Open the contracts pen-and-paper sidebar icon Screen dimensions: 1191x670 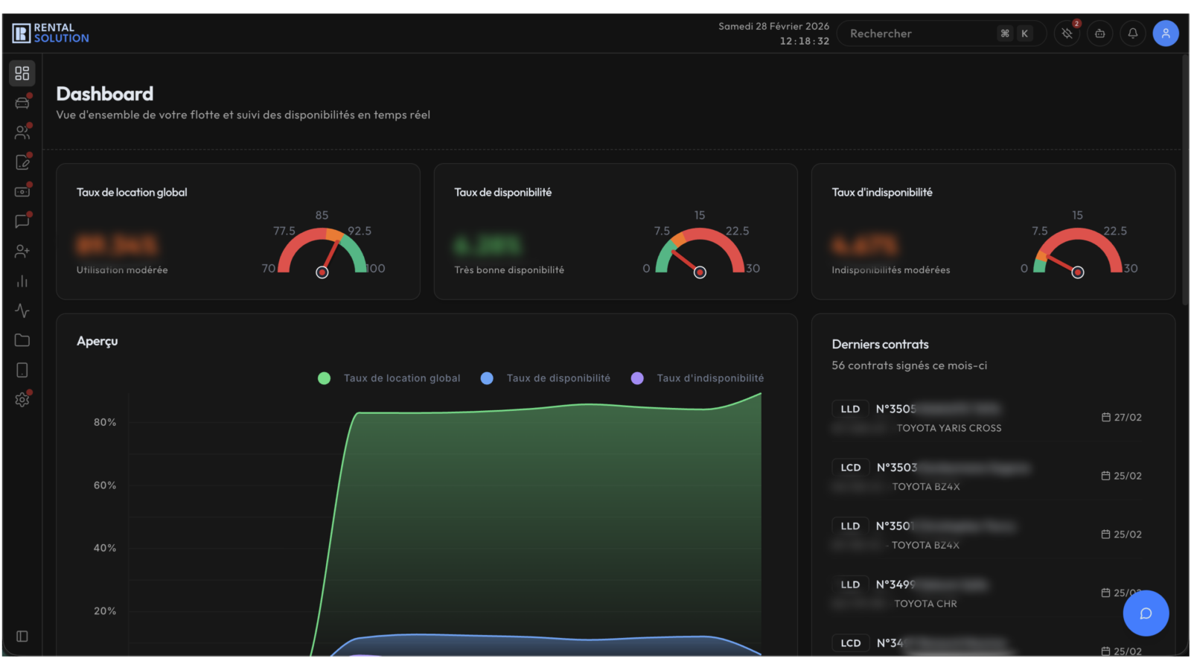(x=22, y=162)
